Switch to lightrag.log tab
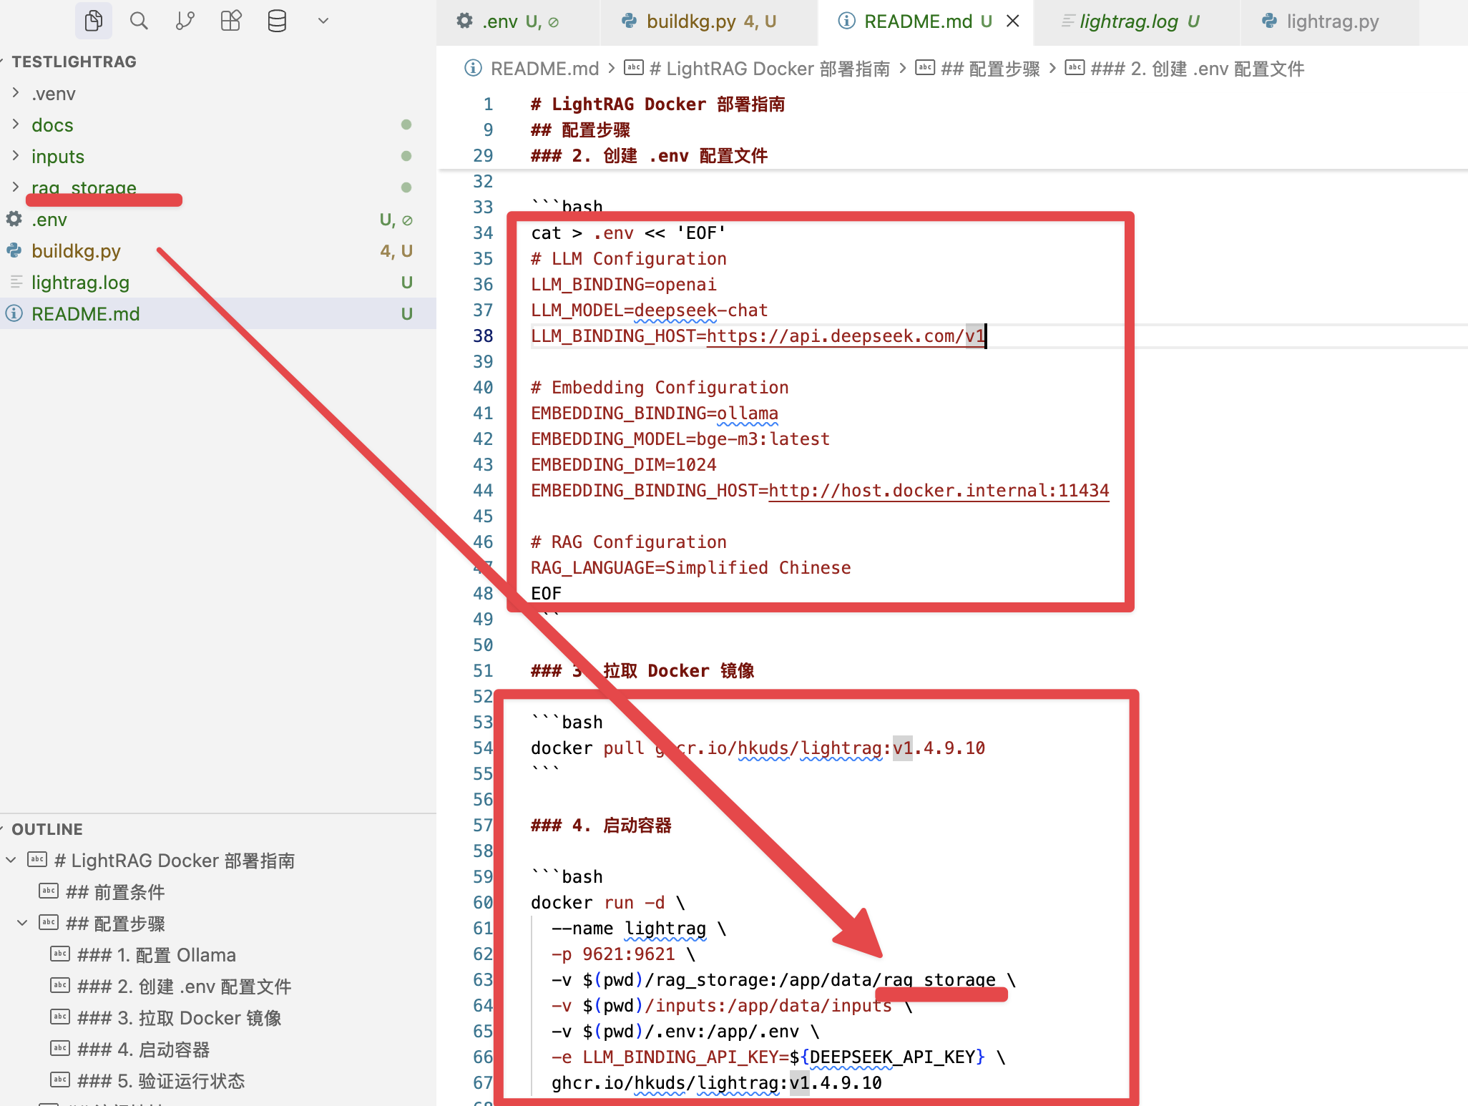 click(1129, 21)
